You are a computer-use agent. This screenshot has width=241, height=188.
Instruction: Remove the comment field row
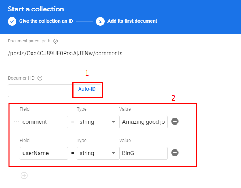(175, 121)
